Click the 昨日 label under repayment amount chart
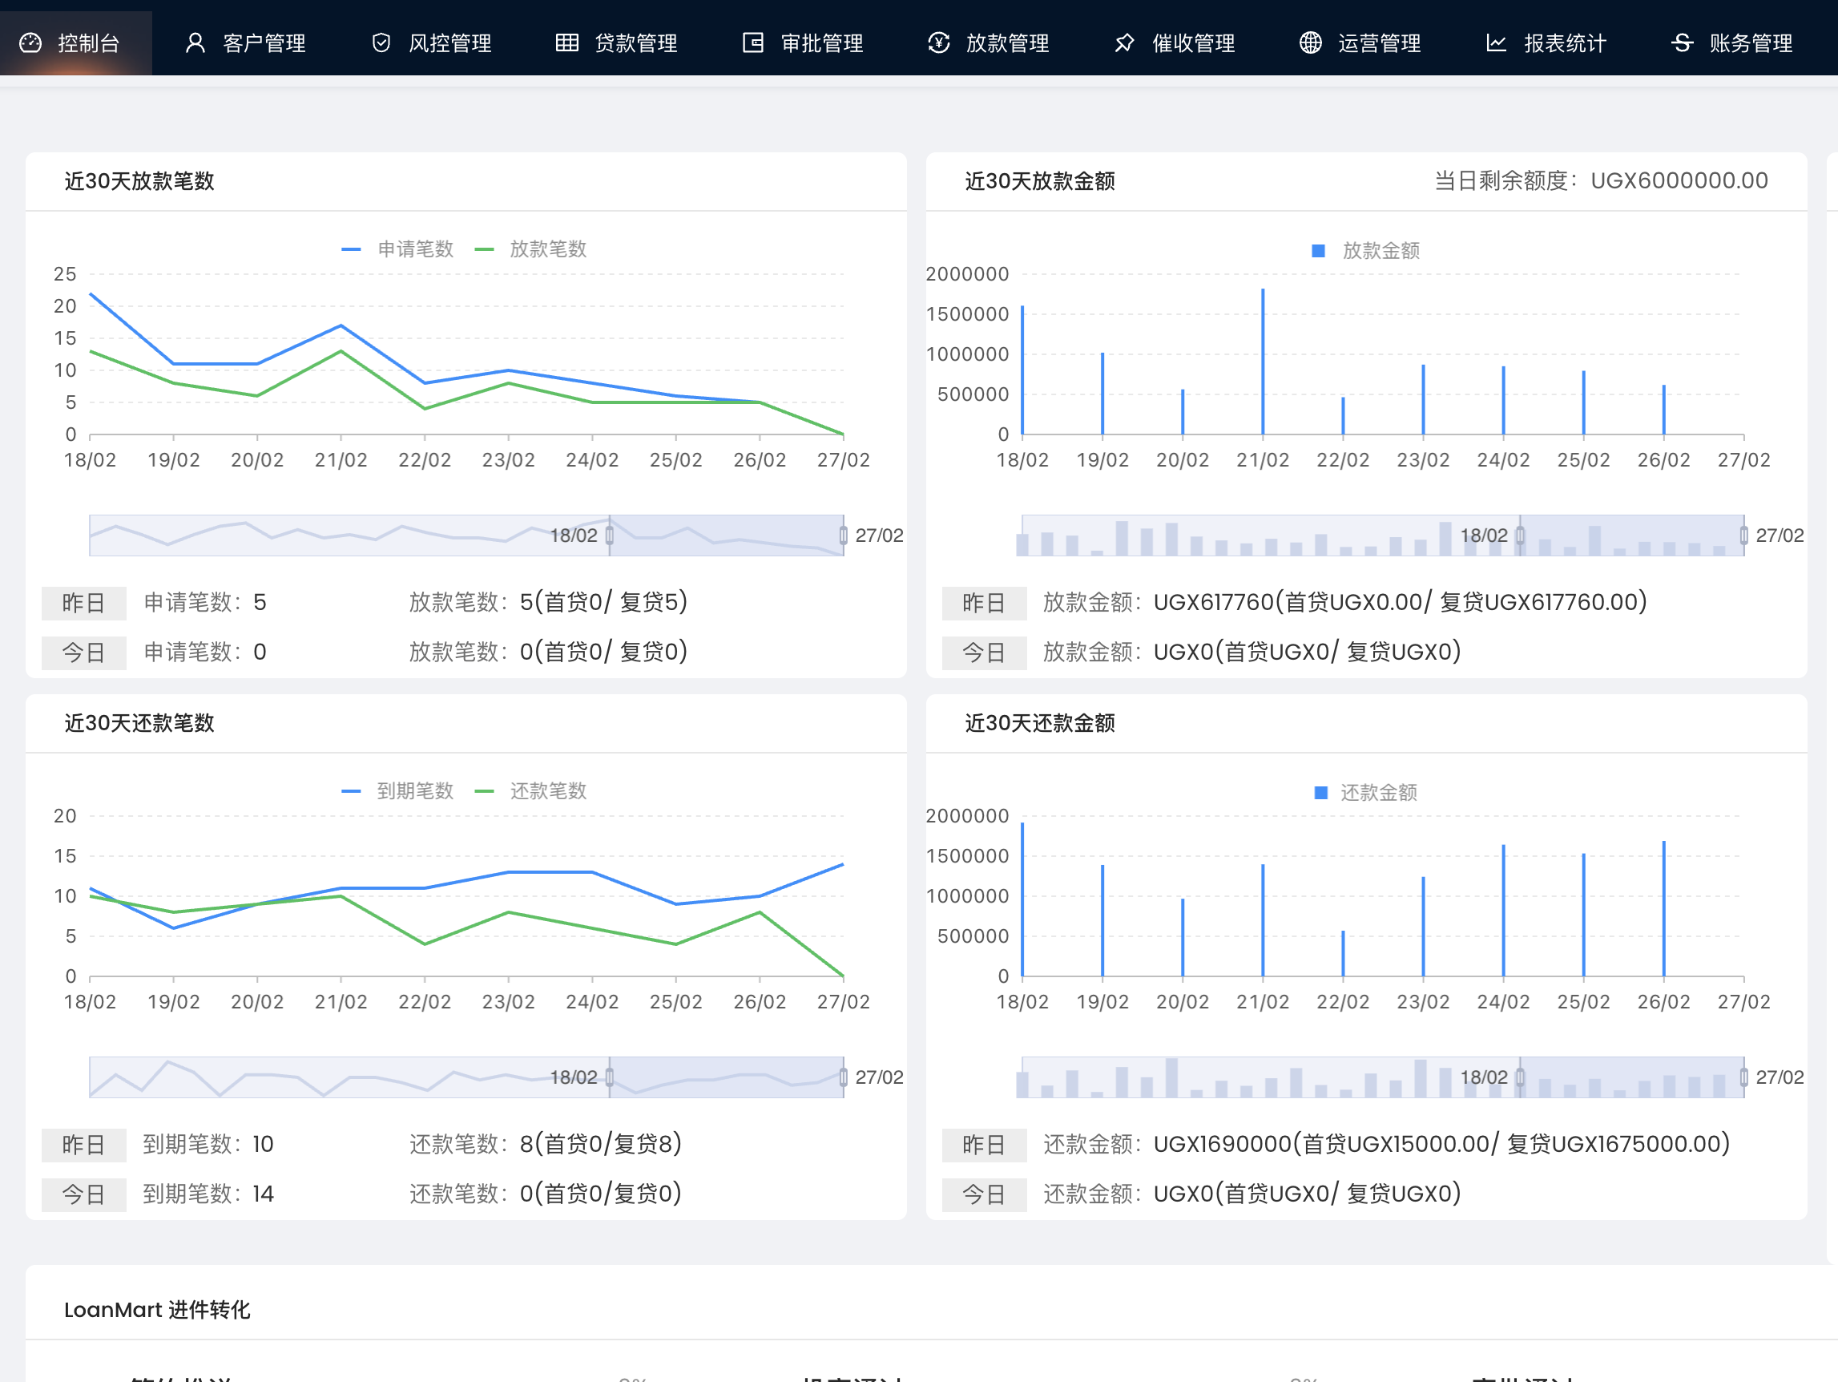 [984, 1144]
